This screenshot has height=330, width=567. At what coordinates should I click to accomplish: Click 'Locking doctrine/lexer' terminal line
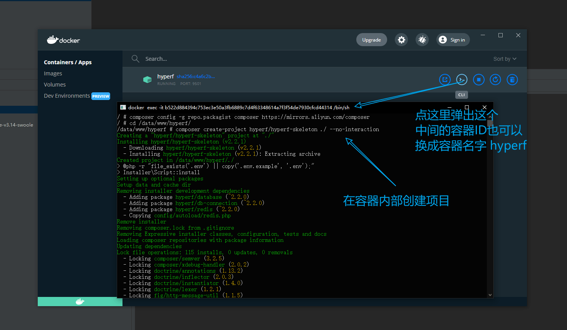173,289
